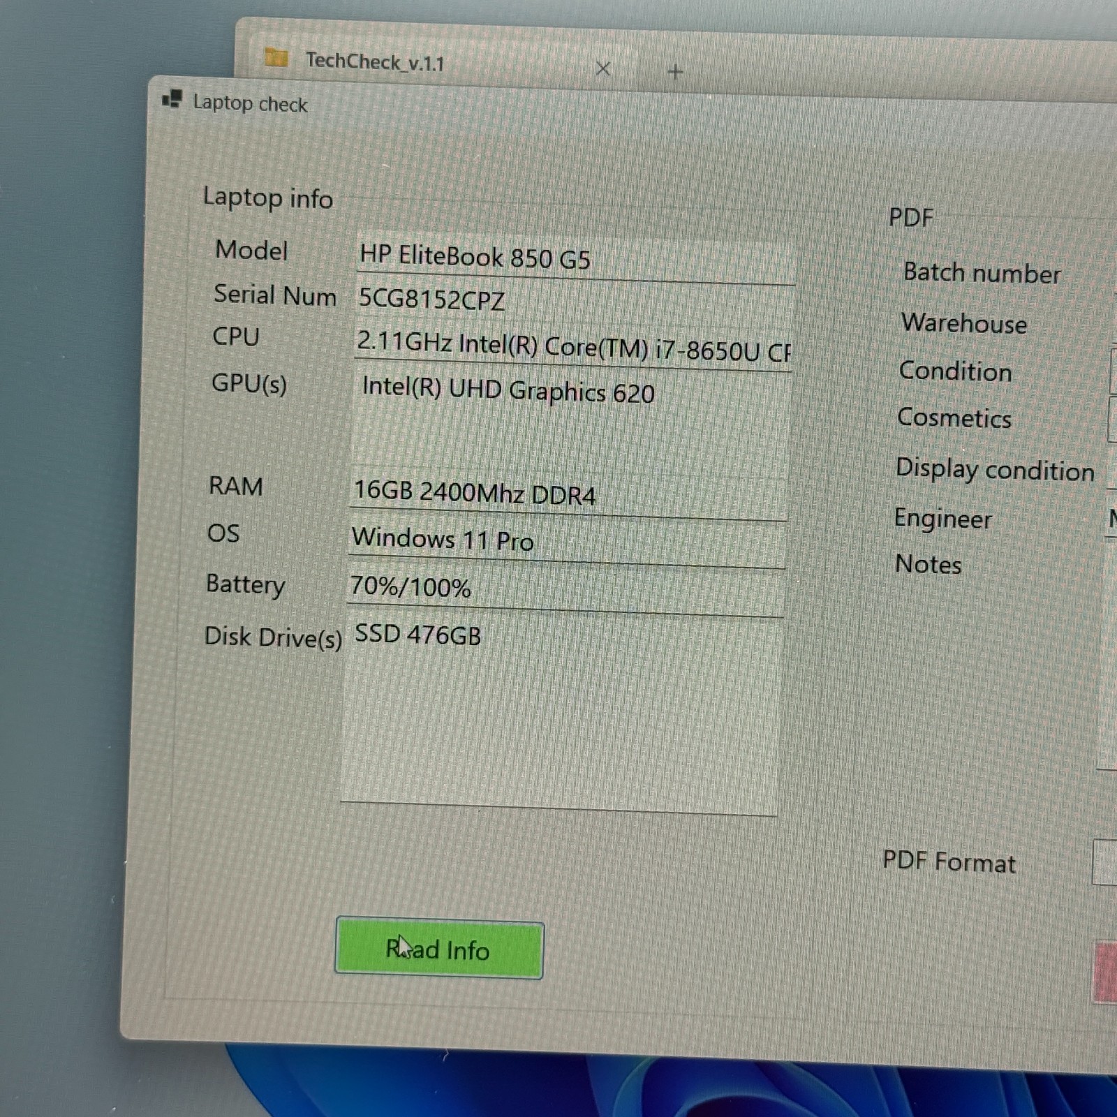Click the CPU label
This screenshot has width=1117, height=1117.
[236, 337]
